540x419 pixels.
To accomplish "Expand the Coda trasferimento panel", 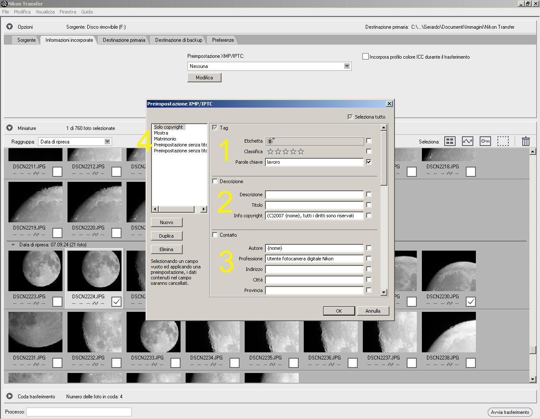I will 9,396.
